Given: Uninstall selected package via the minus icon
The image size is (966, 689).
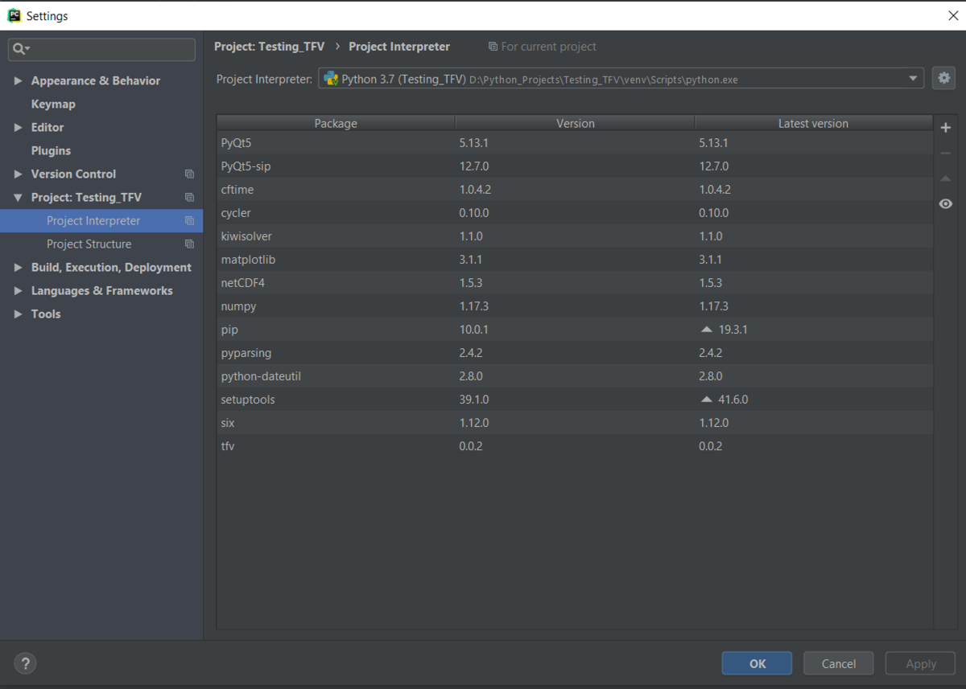Looking at the screenshot, I should (x=946, y=152).
